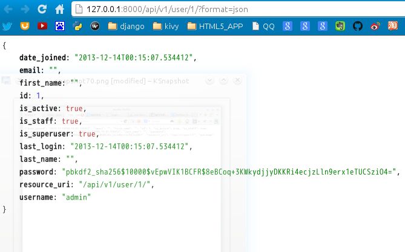This screenshot has width=405, height=252.
Task: Click the date_joined key
Action: click(43, 57)
